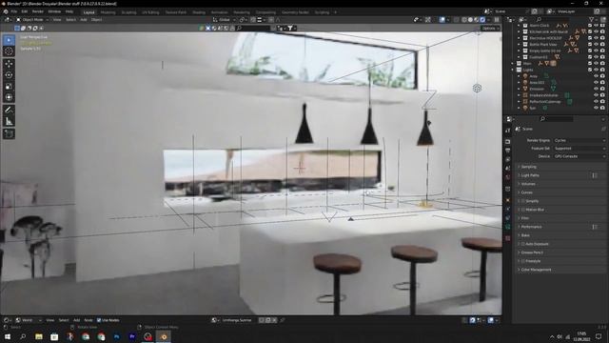Screen dimensions: 609x343
Task: Select the Move tool in viewport toolbar
Action: [x=9, y=64]
